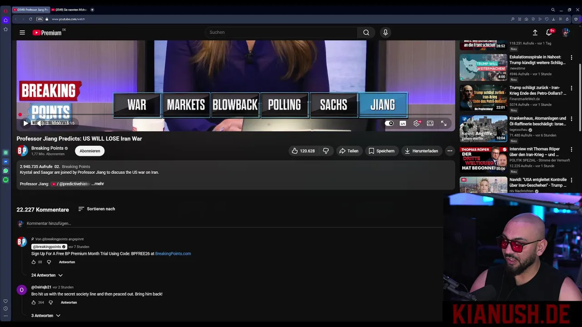Open a new browser tab
The height and width of the screenshot is (327, 582).
point(92,10)
